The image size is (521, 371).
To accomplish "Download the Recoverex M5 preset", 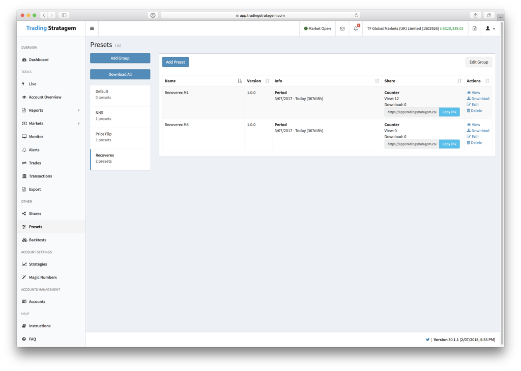I will tap(478, 131).
